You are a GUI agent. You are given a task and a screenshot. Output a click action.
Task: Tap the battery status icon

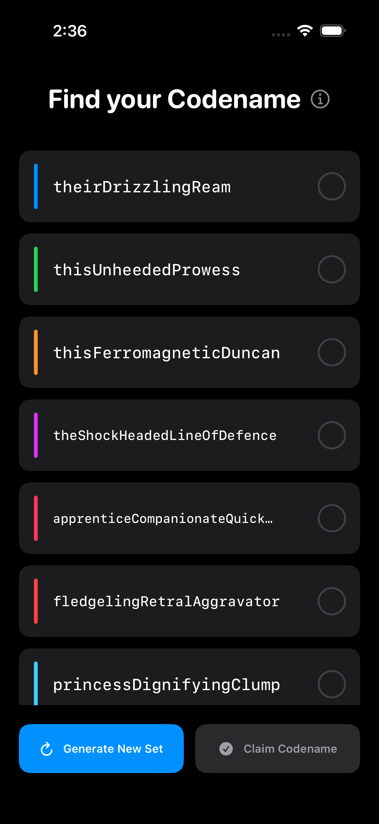tap(332, 31)
